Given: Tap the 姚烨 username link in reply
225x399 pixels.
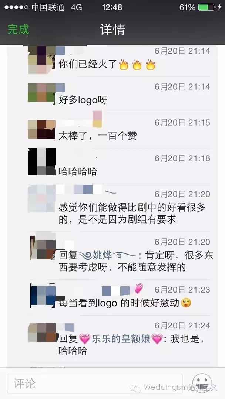Looking at the screenshot, I should (x=102, y=255).
